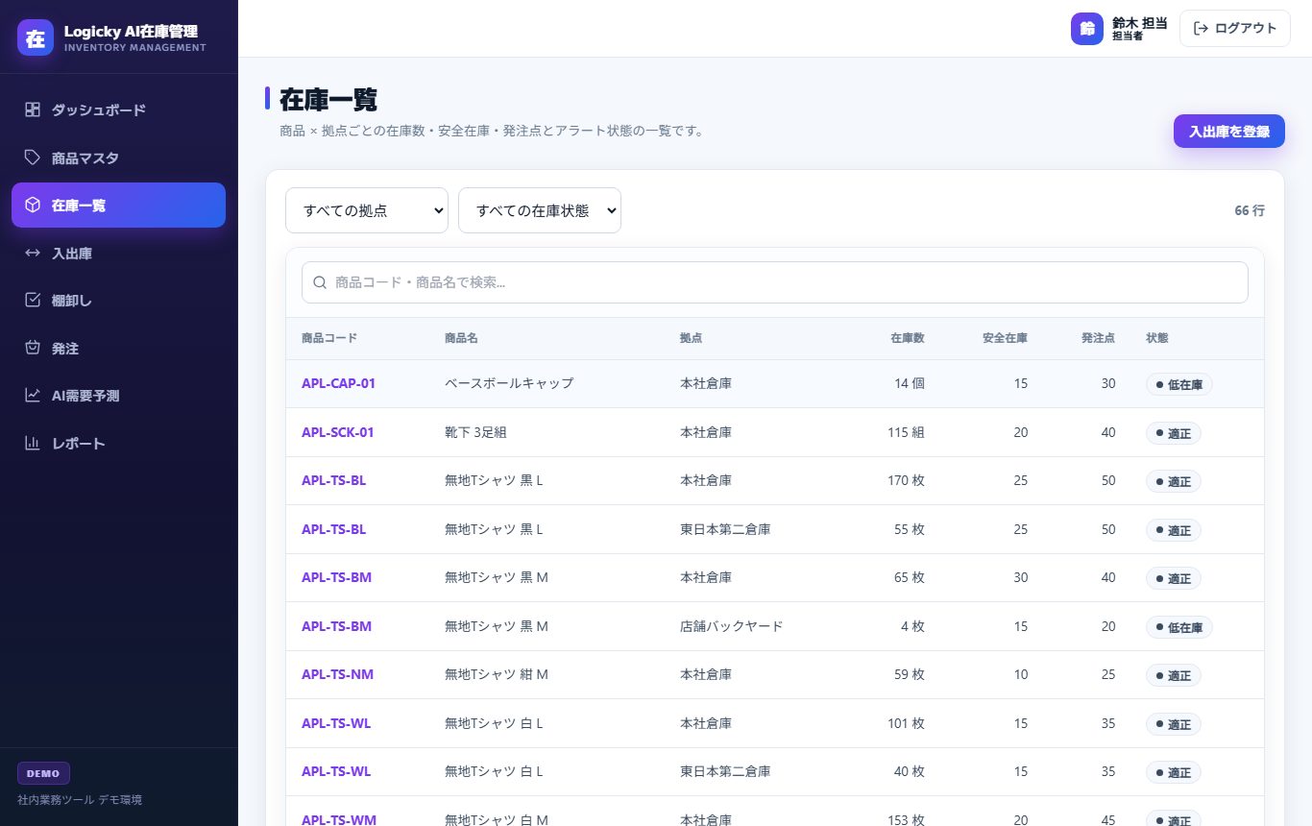Select AI需要予測 in sidebar
Screen dimensions: 1312x826
pos(118,395)
